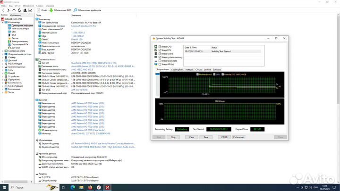Open the QuadCore AMD A10-7700K link
This screenshot has height=191, width=340.
point(93,63)
